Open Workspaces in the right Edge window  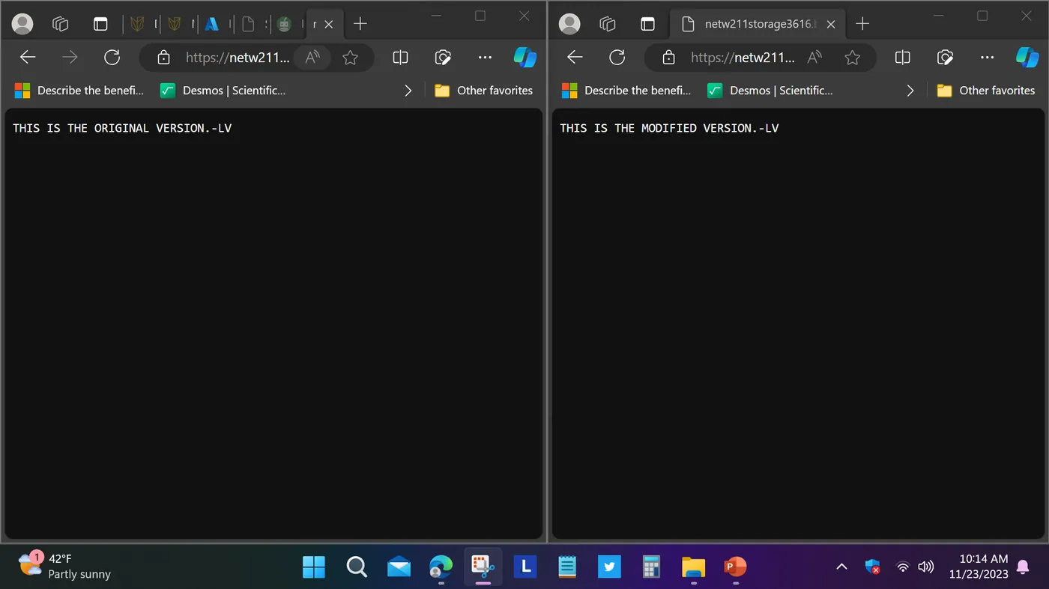608,24
